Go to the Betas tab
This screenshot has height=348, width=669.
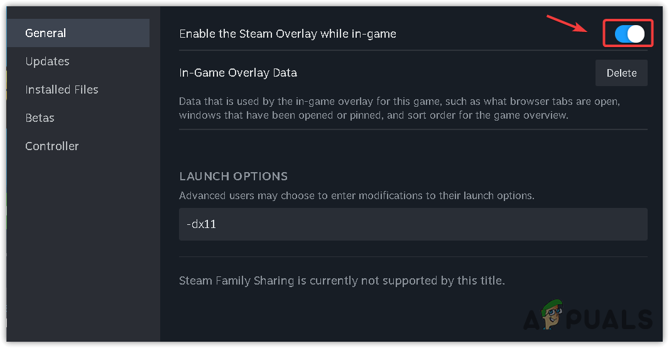tap(40, 118)
